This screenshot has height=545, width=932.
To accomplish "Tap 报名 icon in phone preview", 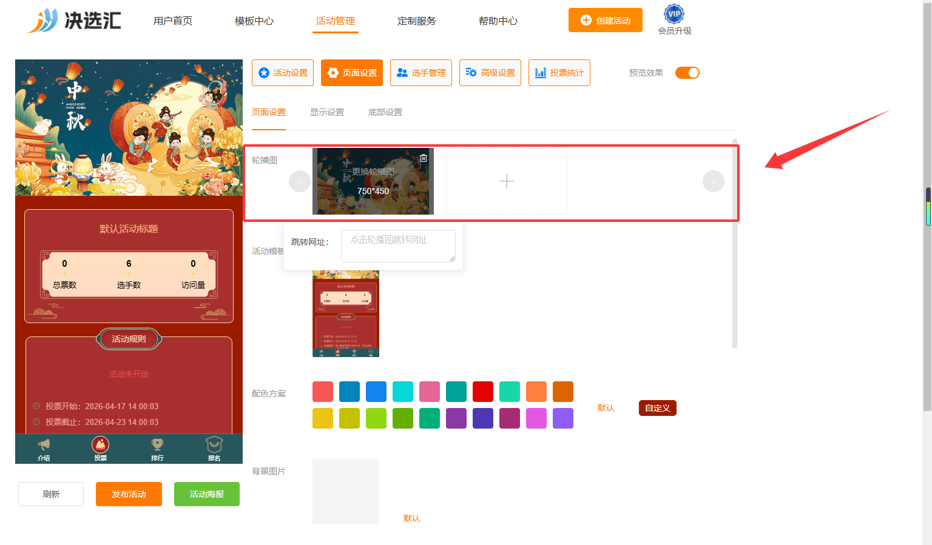I will click(x=214, y=449).
